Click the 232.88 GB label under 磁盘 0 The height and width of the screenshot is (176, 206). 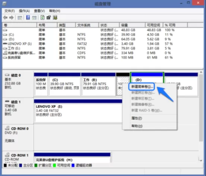tap(13, 83)
